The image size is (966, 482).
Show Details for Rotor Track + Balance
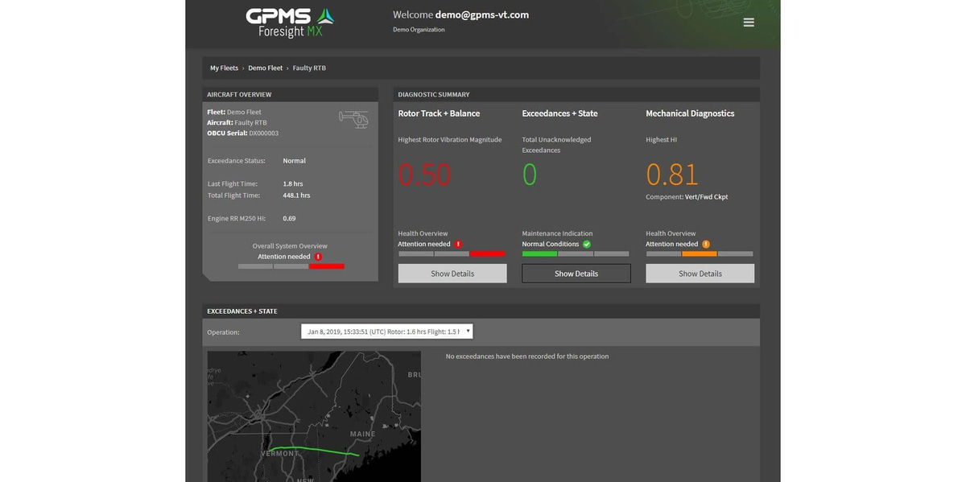click(452, 274)
